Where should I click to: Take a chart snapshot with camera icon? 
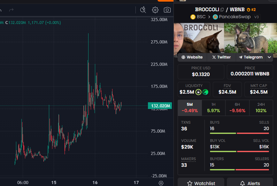(167, 10)
